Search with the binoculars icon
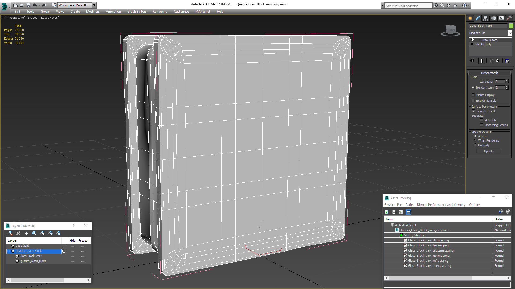This screenshot has height=289, width=515. pos(436,5)
